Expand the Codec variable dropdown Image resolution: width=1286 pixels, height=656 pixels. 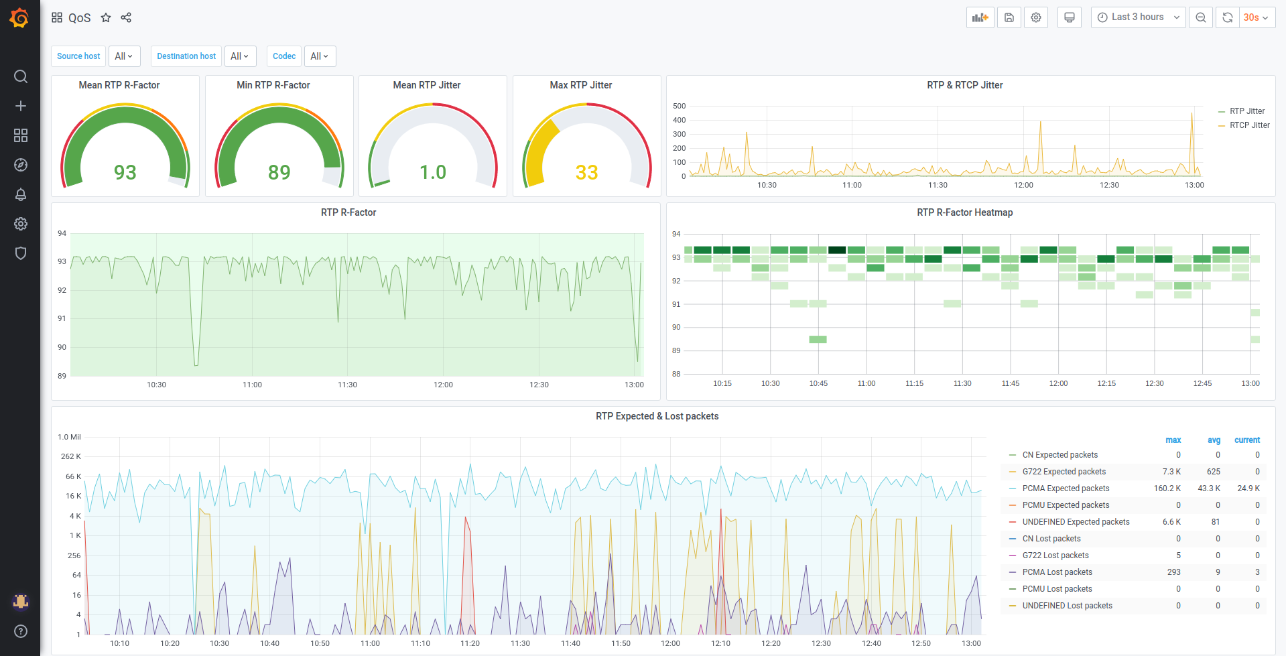[x=320, y=56]
